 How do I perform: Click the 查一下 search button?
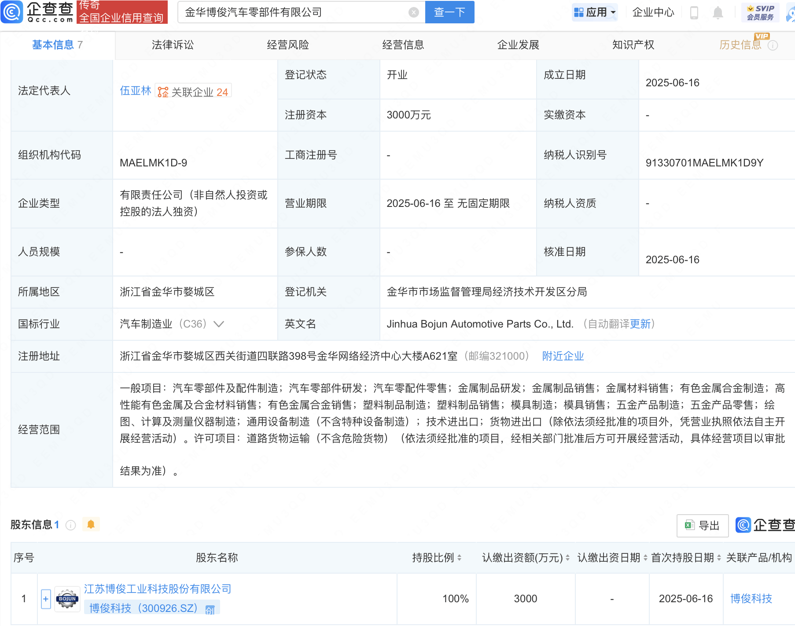click(449, 12)
